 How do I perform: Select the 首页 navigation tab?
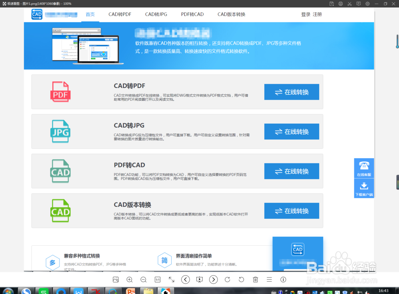(x=90, y=14)
